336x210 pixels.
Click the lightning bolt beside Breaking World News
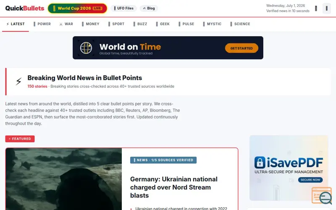[x=18, y=81]
